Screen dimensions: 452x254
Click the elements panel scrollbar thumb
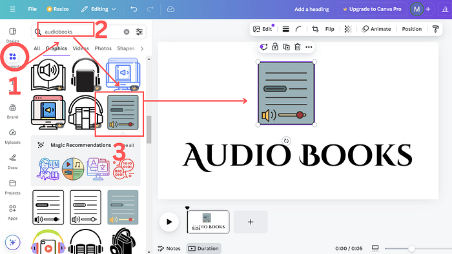tap(149, 130)
